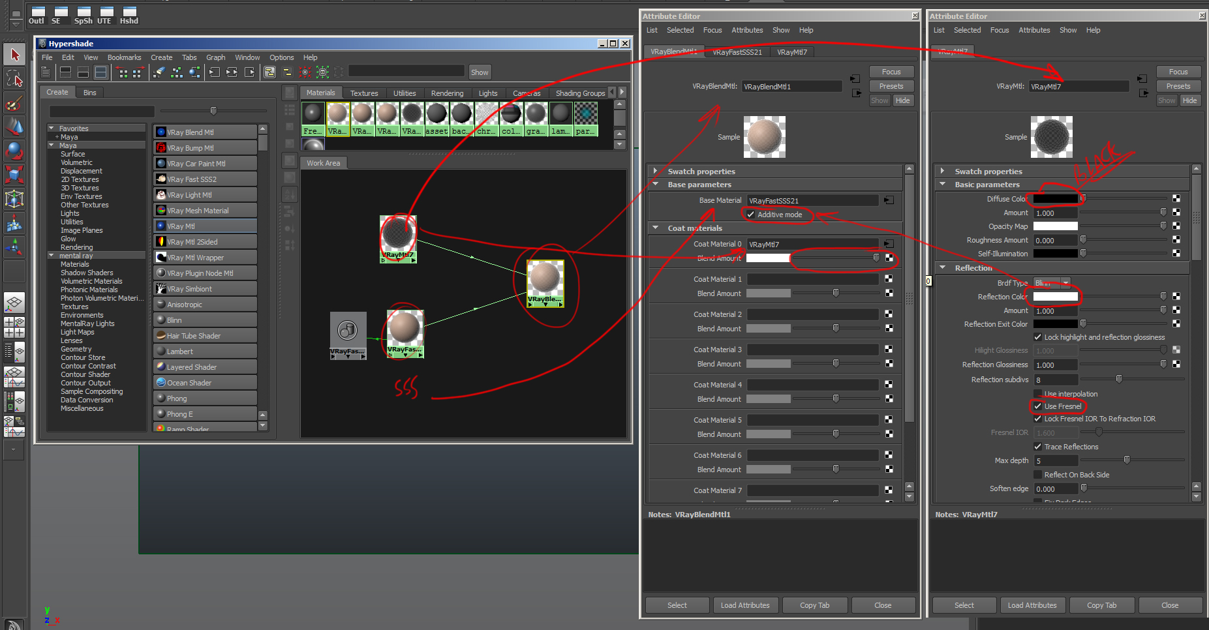The image size is (1209, 630).
Task: Click the input connection arrow icon beside VRayBlendMtl1 name
Action: coord(855,79)
